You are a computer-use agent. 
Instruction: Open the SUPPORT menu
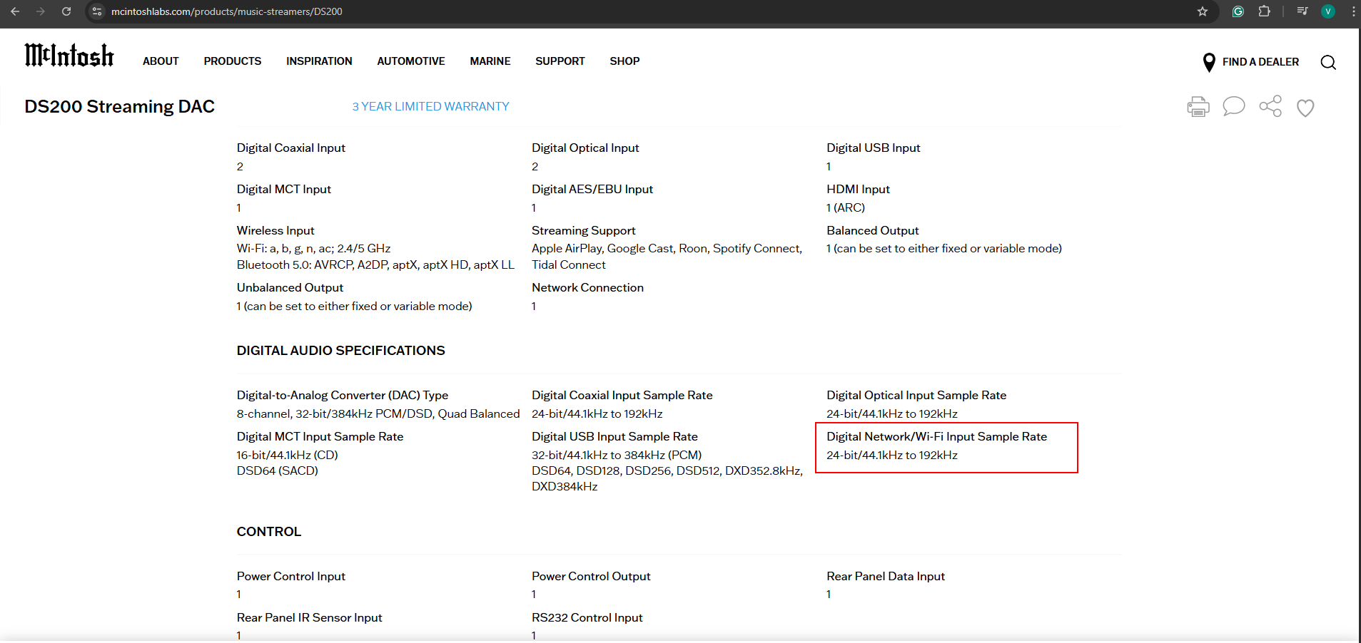pos(560,61)
